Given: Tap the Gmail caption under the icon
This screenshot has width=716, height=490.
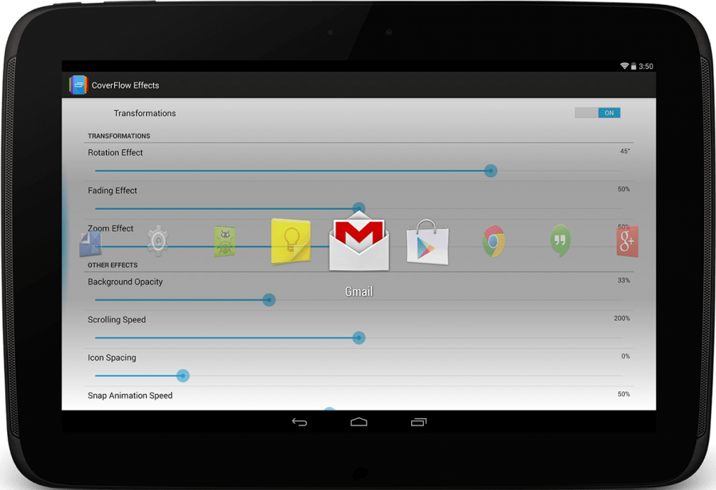Looking at the screenshot, I should [x=359, y=291].
